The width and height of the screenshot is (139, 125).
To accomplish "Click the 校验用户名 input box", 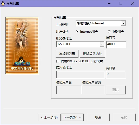I will tap(69, 90).
